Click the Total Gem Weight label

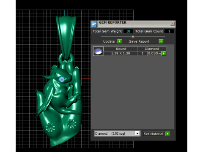107,31
